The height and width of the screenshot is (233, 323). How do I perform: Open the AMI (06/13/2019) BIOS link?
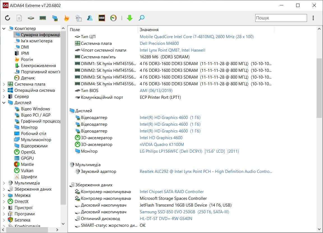click(x=156, y=91)
